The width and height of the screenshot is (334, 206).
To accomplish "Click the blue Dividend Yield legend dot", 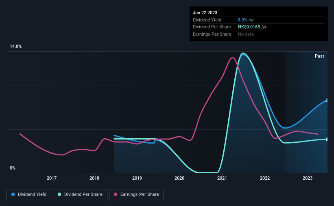I will point(13,194).
